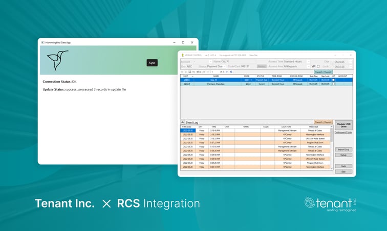Viewport: 387px width, 231px height.
Task: Click the orange Search\Report in Event Log
Action: click(324, 122)
